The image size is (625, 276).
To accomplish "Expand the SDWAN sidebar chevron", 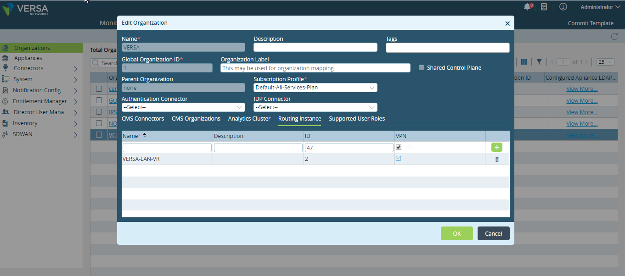I will pyautogui.click(x=75, y=135).
